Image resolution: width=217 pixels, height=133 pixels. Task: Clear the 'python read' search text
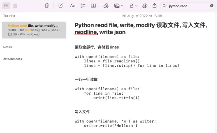(212, 6)
